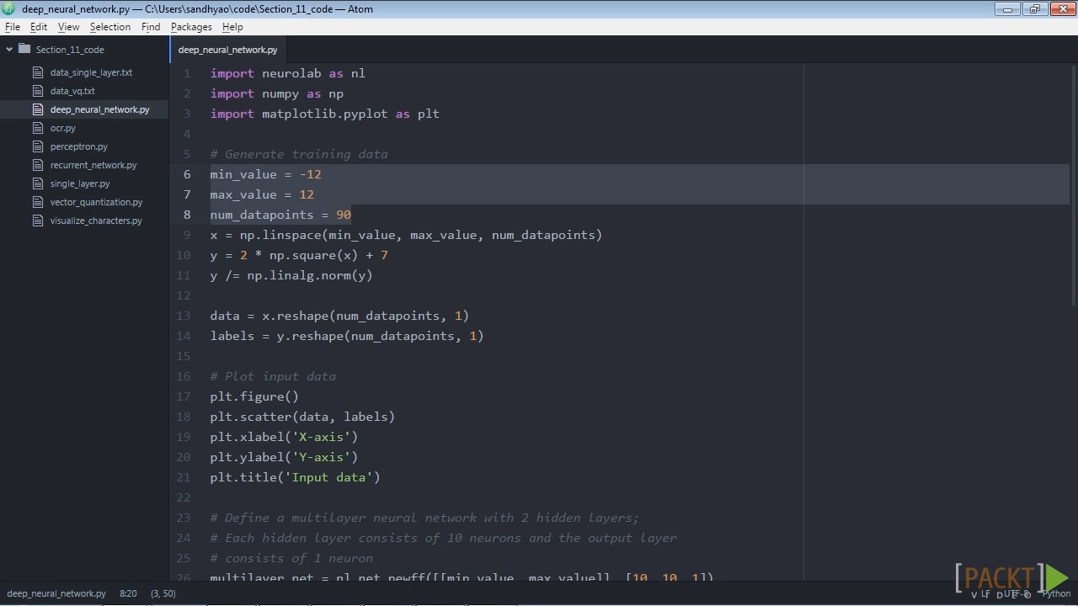Screen dimensions: 1078x606
Task: Open the View menu
Action: (69, 27)
